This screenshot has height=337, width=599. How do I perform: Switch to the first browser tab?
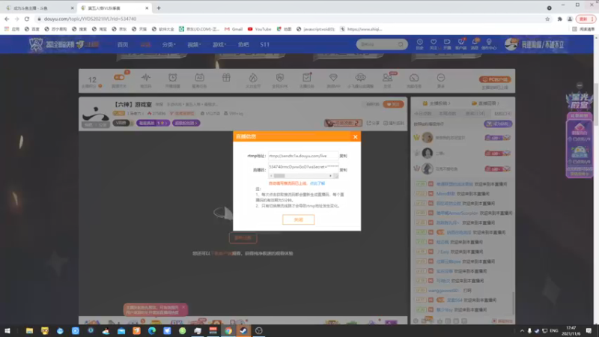pos(38,8)
